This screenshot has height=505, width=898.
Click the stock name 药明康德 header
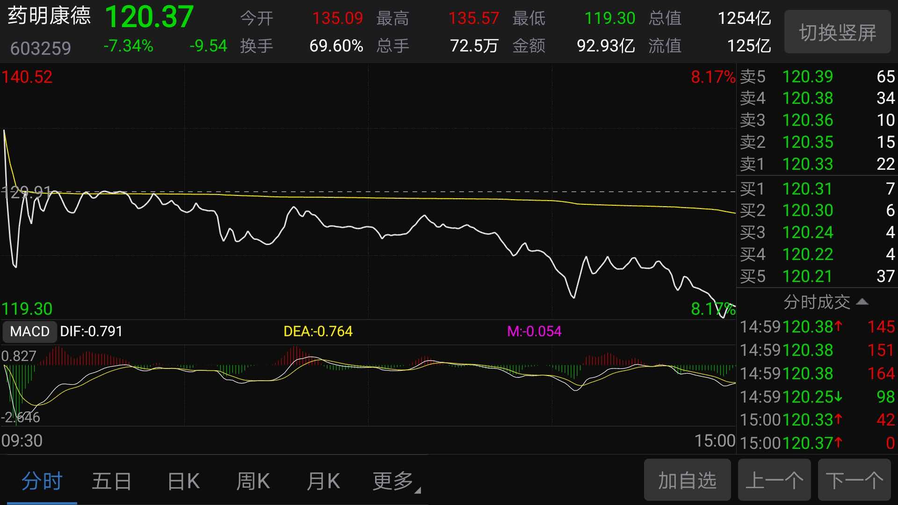(x=49, y=16)
